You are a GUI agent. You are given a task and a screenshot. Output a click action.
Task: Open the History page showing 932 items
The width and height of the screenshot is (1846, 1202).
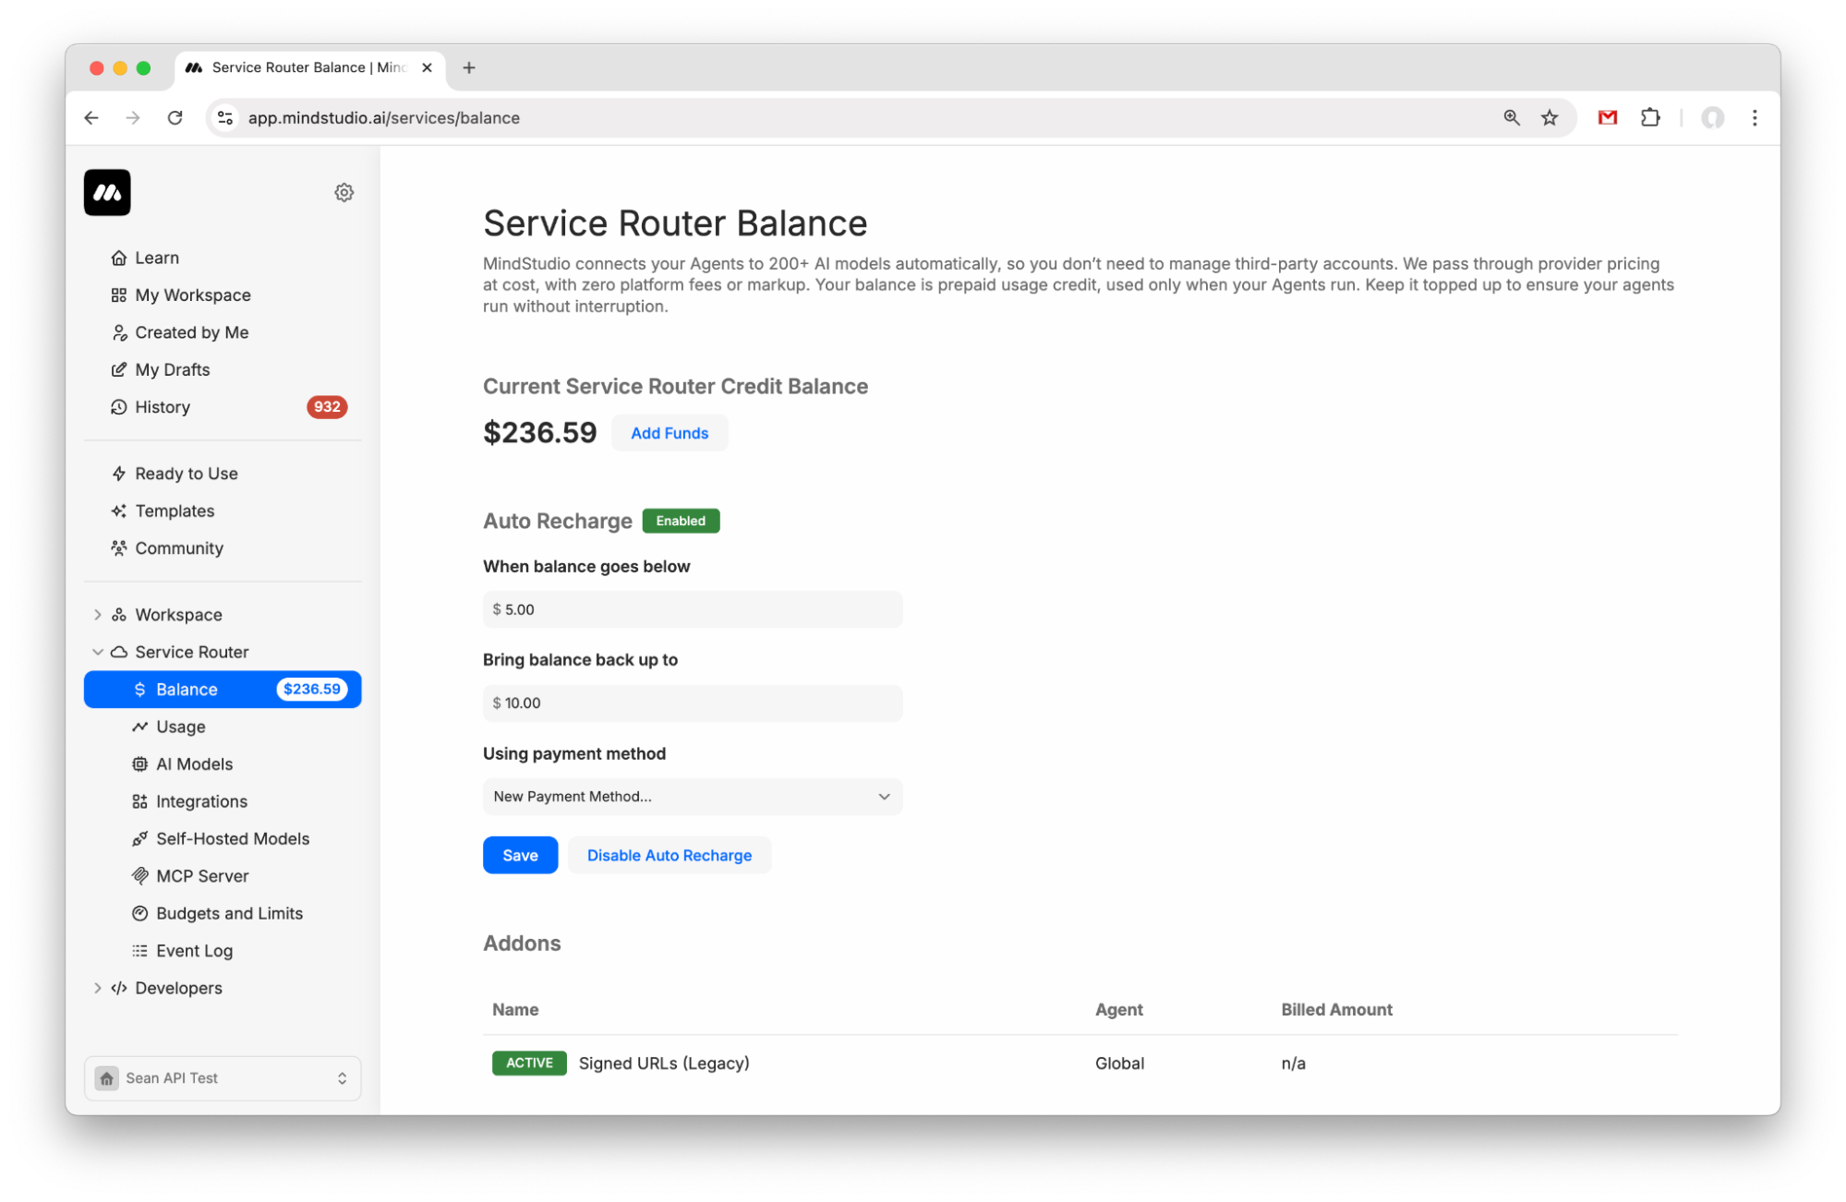[x=163, y=407]
